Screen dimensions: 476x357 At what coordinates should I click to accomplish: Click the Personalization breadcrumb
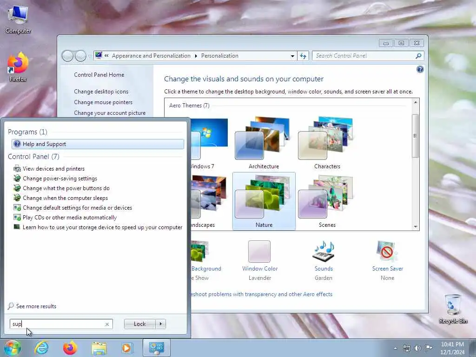point(220,56)
